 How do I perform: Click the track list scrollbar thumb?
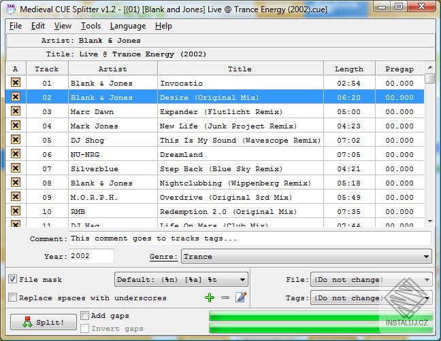[x=429, y=78]
